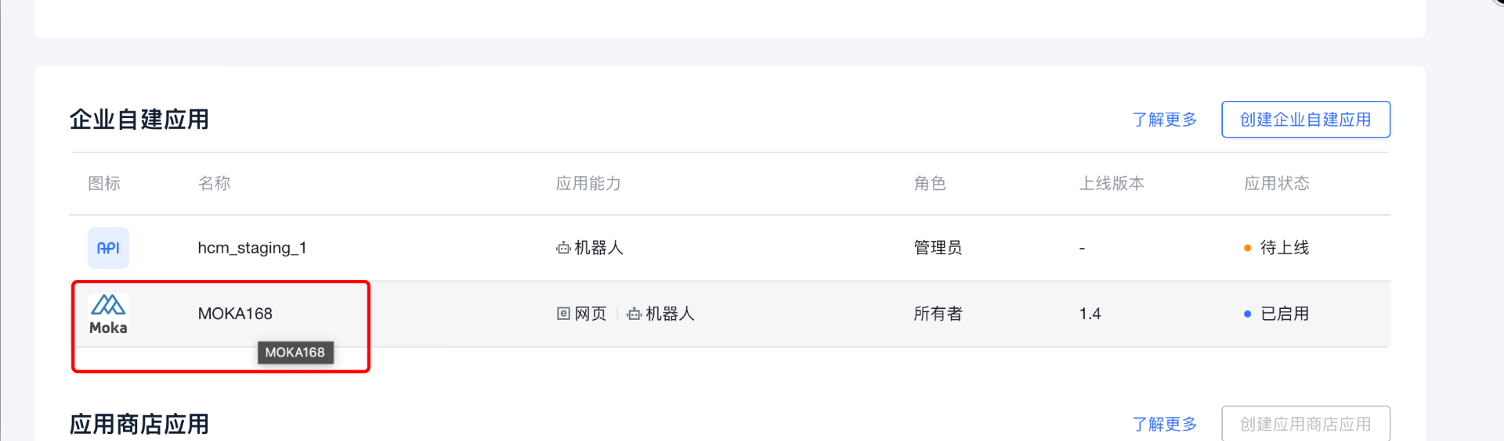
Task: Click the orange 待上线 status dot
Action: pos(1247,248)
